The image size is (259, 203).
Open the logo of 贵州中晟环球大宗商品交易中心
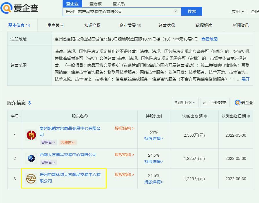pos(31,179)
